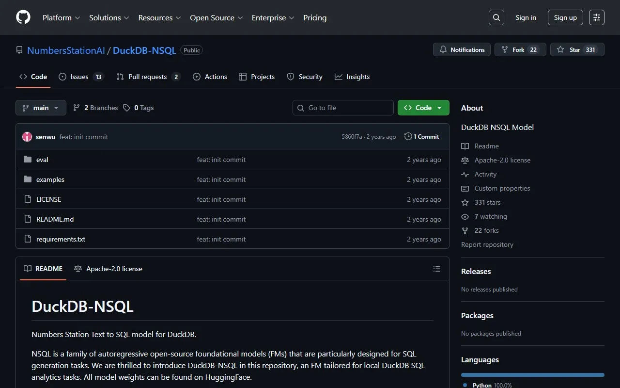Click the GitHub logo icon

coord(23,17)
